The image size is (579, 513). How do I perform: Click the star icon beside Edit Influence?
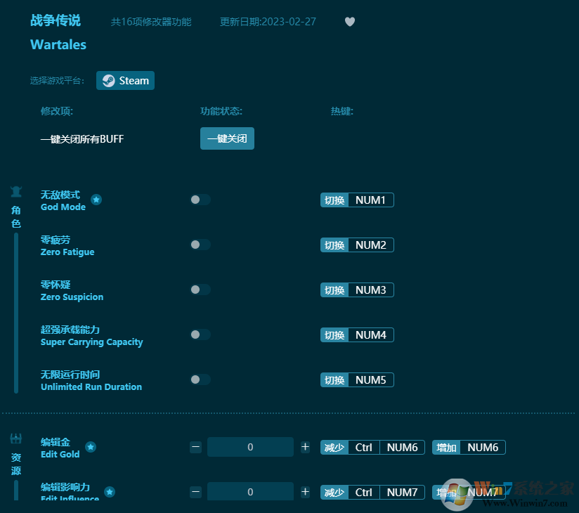[x=110, y=492]
